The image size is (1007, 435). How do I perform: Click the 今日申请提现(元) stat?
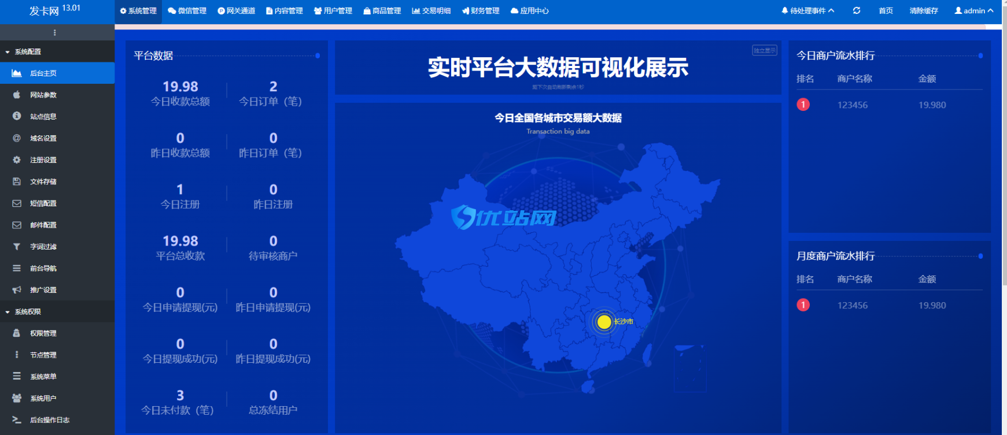coord(180,299)
